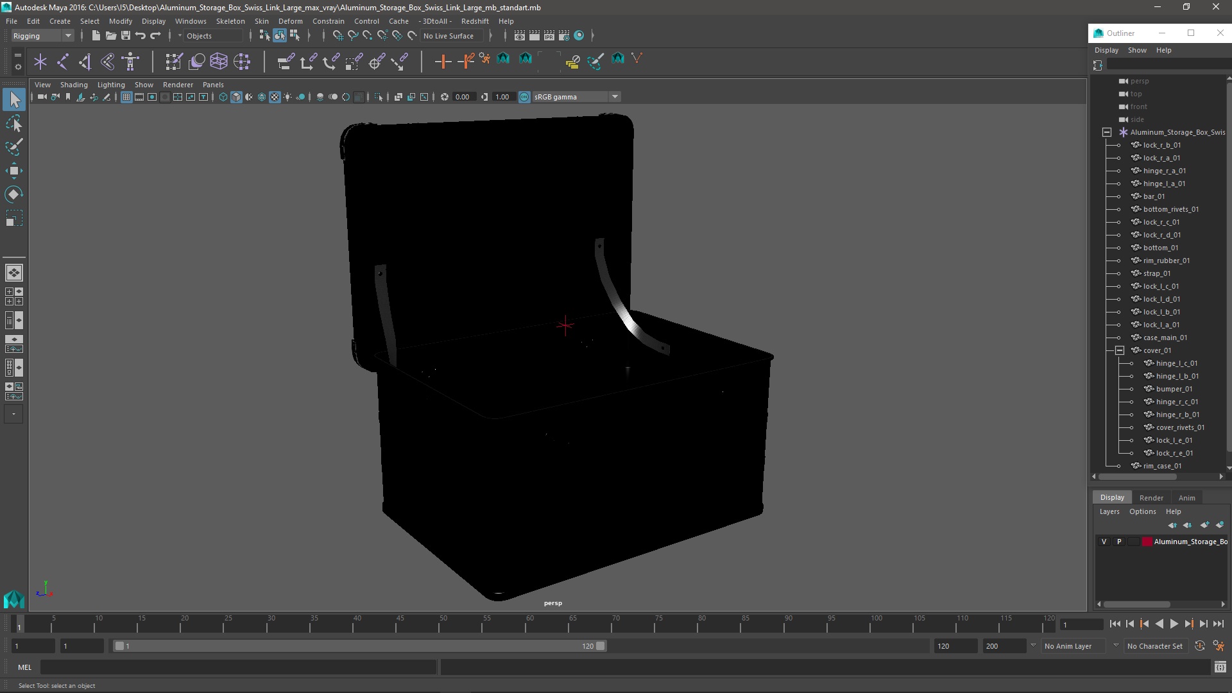
Task: Toggle smooth shade all in viewport
Action: pos(236,97)
